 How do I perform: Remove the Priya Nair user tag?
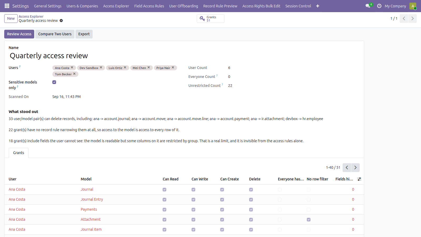(173, 67)
